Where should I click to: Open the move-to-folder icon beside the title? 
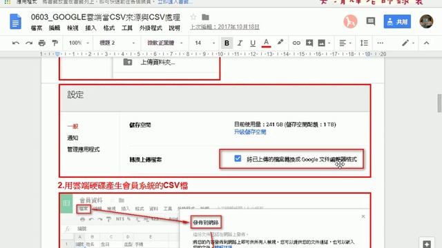206,17
